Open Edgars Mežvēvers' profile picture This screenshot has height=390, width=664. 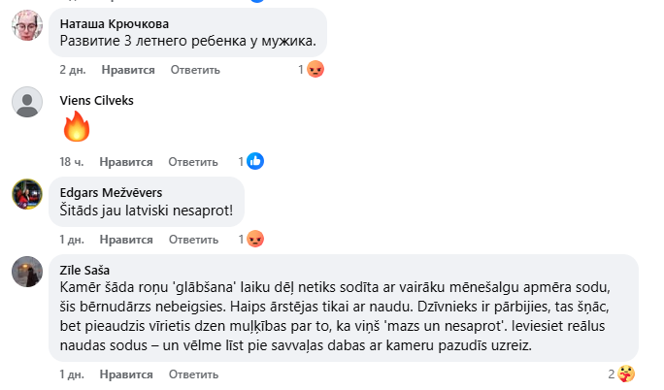click(x=26, y=194)
